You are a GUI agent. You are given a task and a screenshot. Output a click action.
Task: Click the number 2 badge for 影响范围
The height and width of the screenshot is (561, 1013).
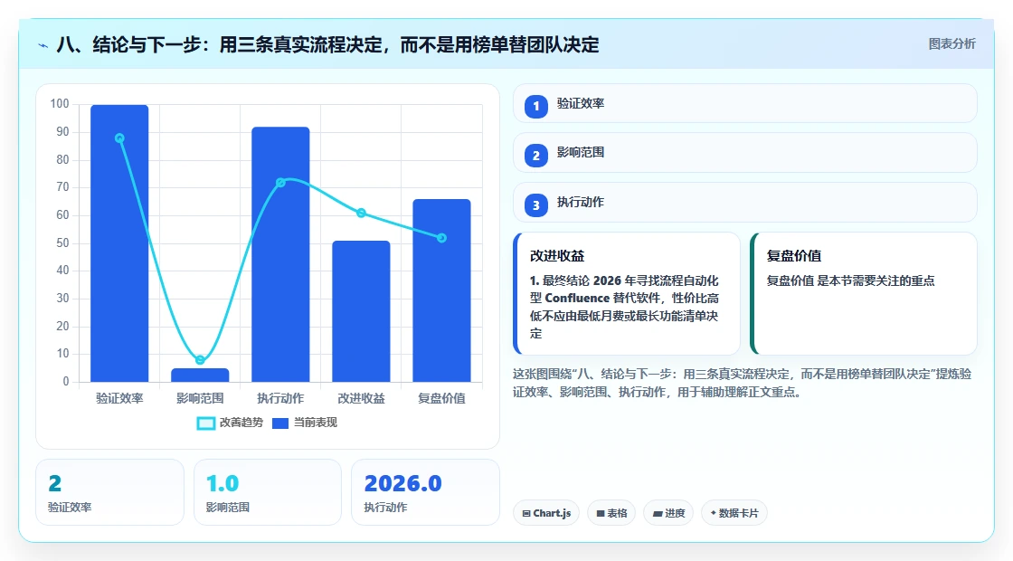pyautogui.click(x=535, y=155)
